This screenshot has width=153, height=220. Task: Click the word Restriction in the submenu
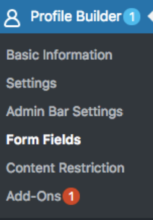coord(92,168)
